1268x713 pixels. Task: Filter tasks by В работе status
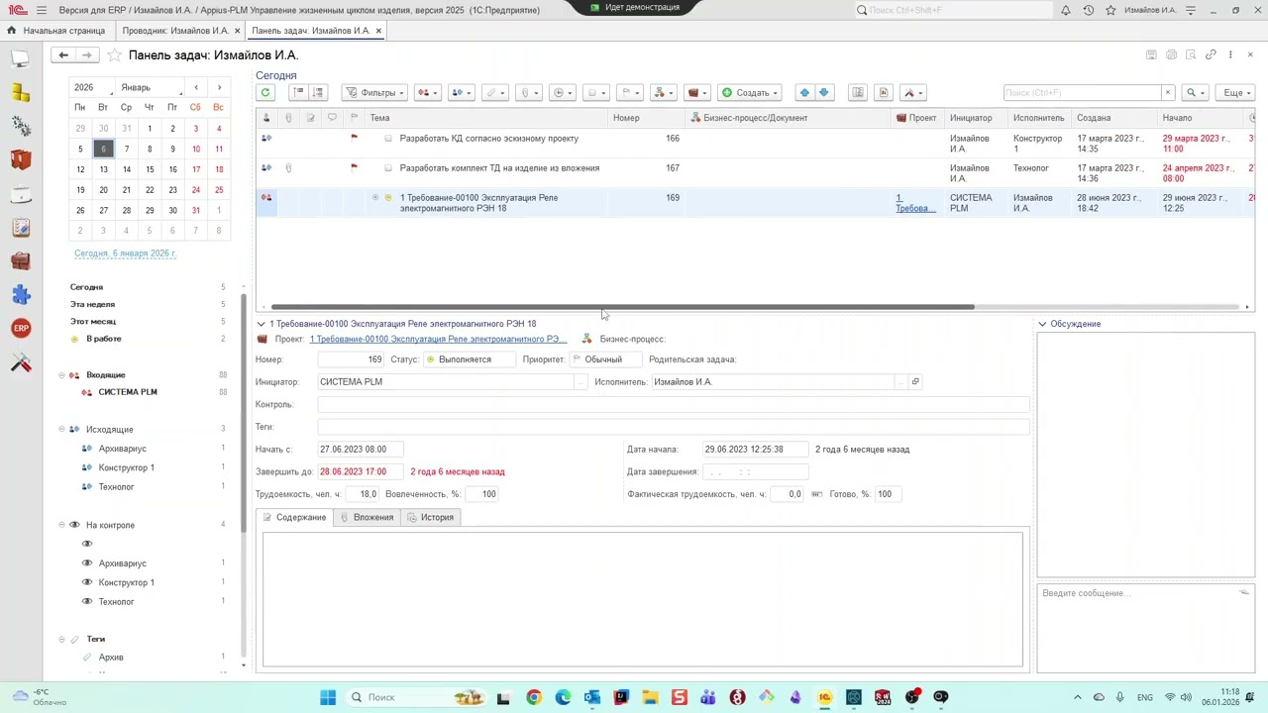[x=104, y=339]
